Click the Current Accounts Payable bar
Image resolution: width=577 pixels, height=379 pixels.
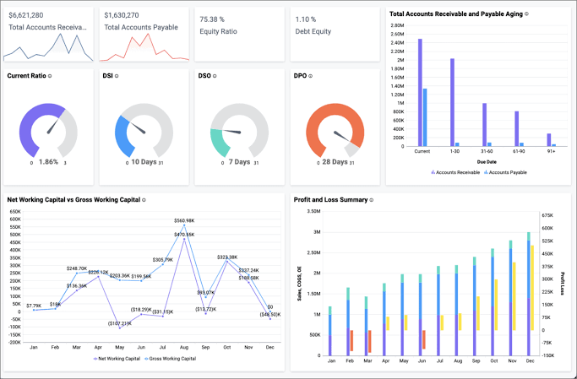(425, 117)
